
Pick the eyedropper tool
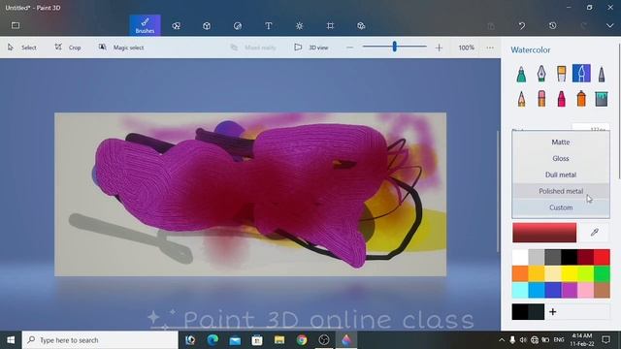click(595, 233)
